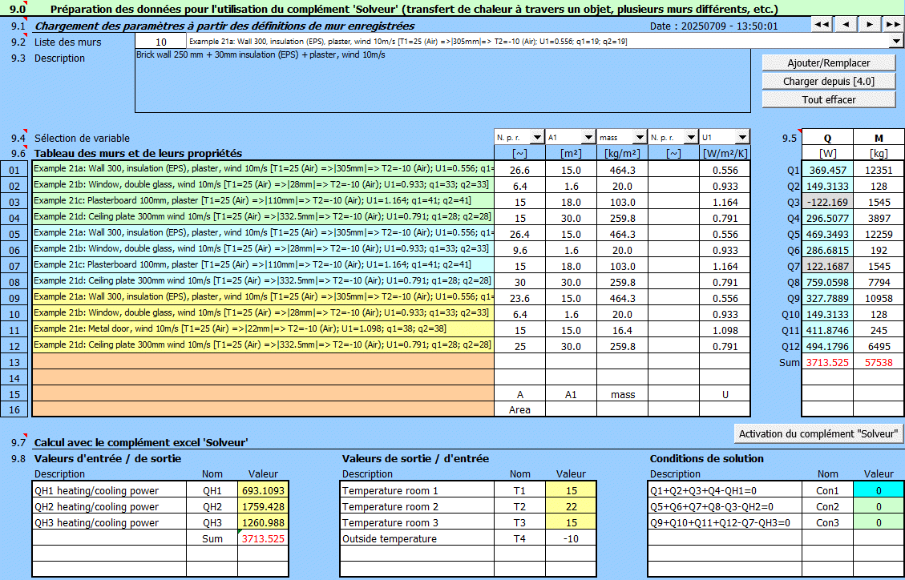Click the Ajouter/Remplacer button
905x580 pixels.
tap(828, 62)
